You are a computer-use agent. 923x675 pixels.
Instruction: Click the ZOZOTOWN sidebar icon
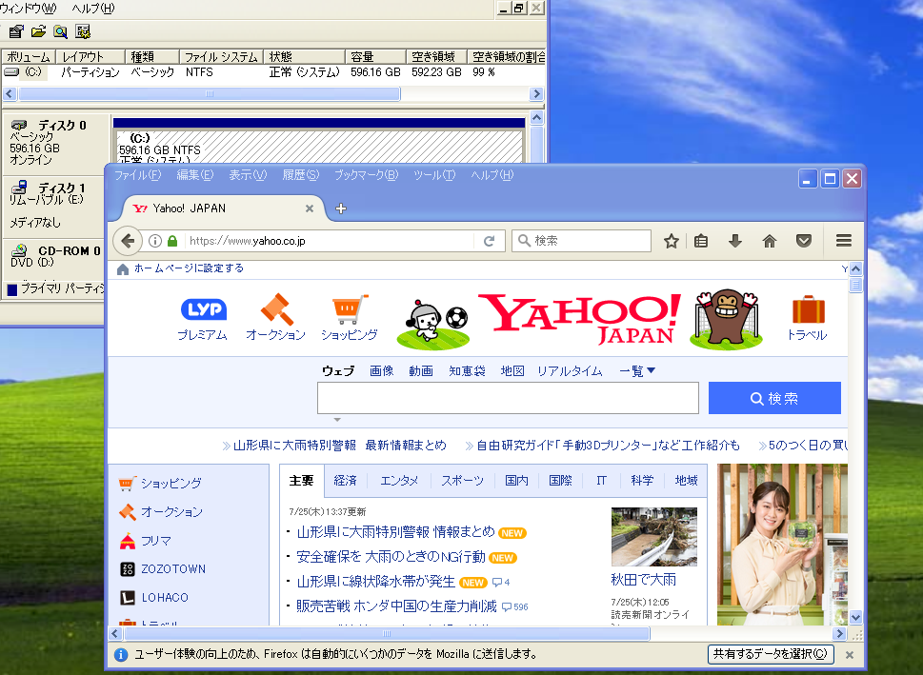click(x=127, y=569)
